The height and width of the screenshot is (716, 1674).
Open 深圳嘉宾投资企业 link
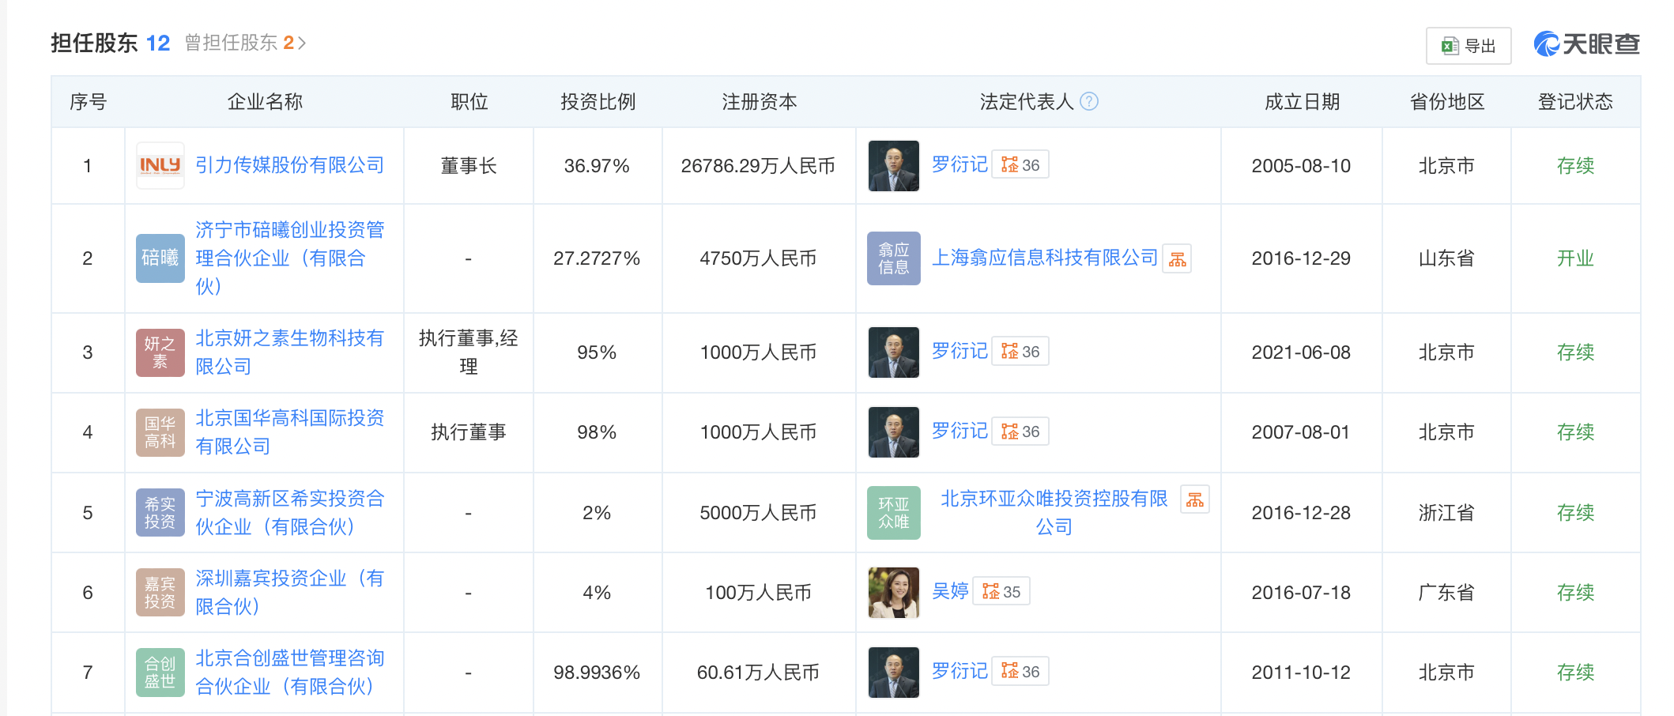(x=289, y=592)
